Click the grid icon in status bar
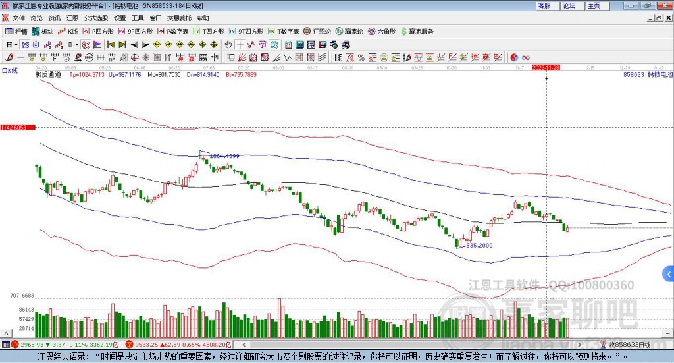The width and height of the screenshot is (674, 363). point(5,345)
